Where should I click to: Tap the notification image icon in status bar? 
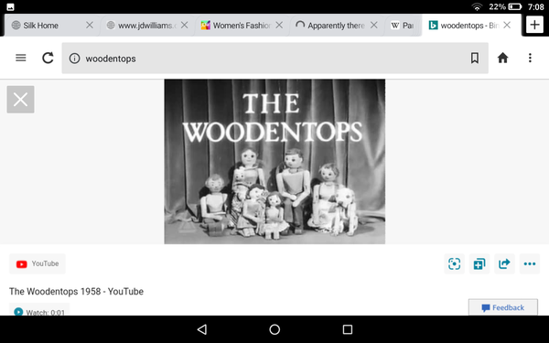[x=10, y=7]
